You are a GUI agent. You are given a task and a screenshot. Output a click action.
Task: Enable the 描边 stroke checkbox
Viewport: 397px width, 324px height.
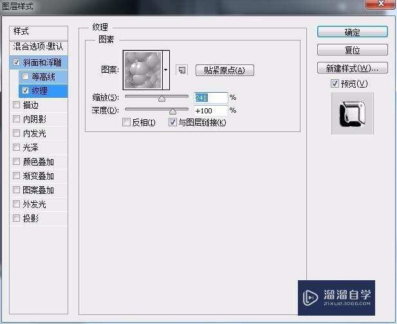(17, 105)
